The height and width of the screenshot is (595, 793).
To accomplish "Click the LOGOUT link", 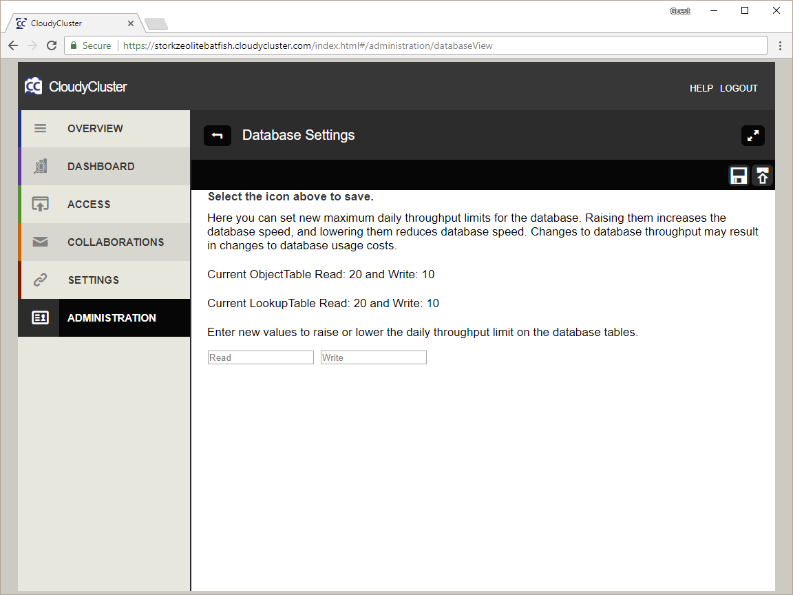I will (739, 89).
